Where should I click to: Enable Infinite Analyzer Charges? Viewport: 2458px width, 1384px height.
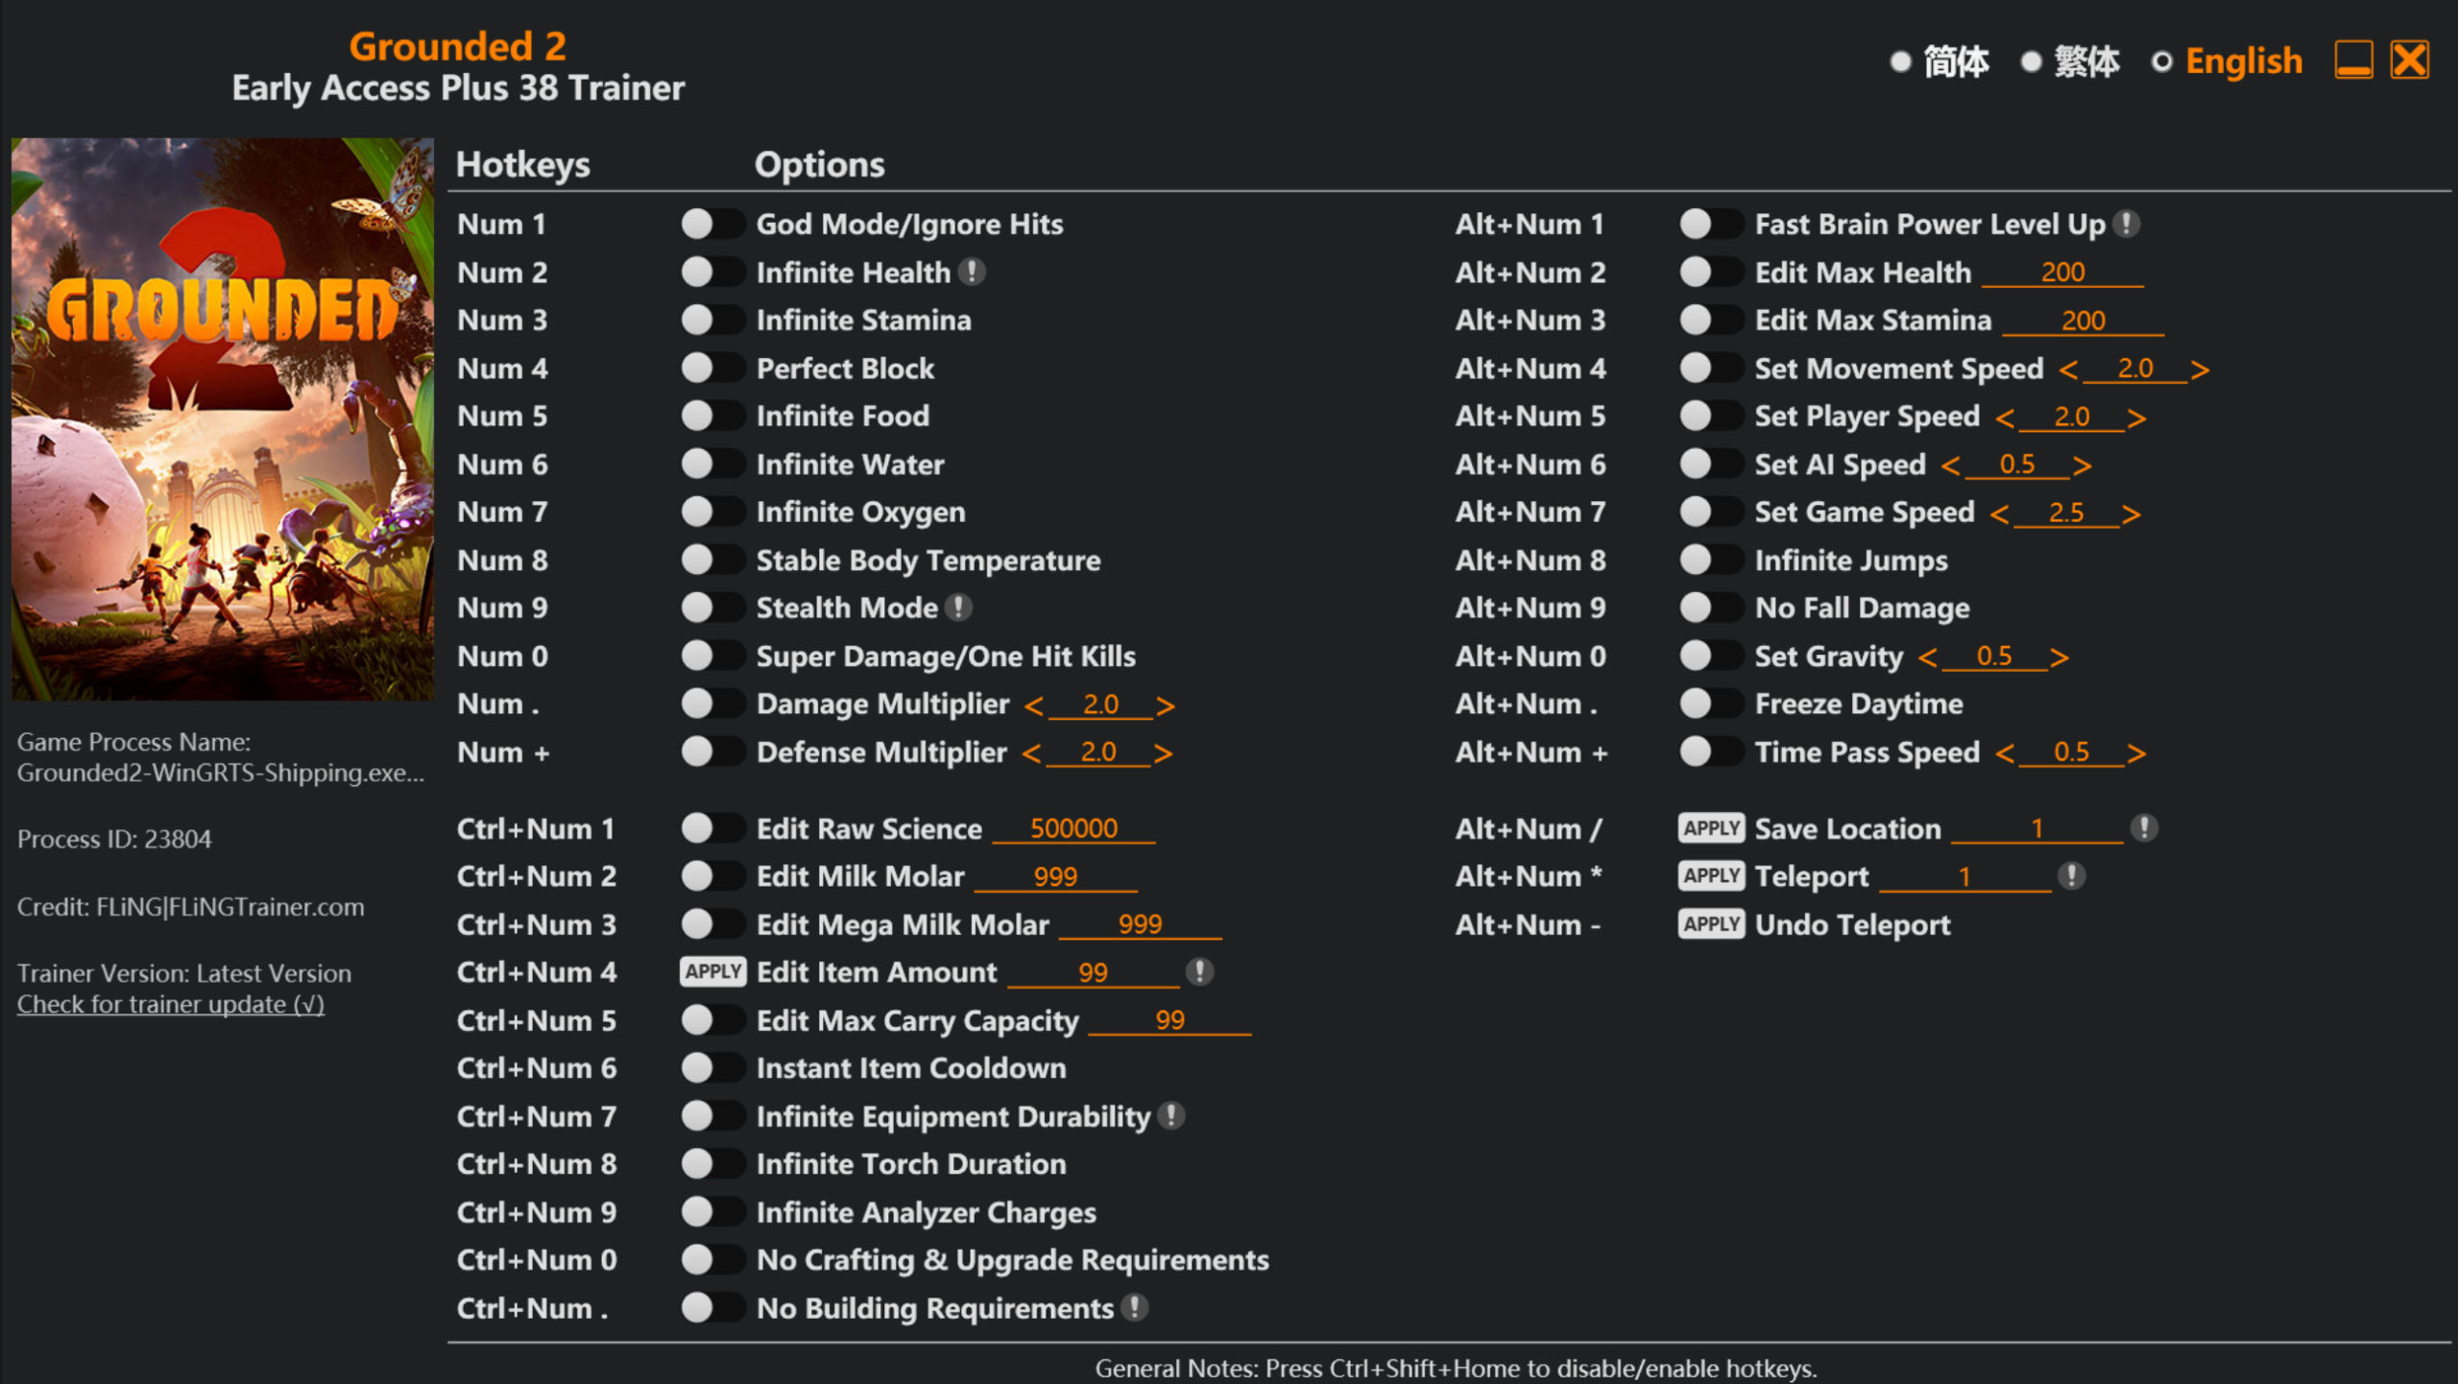coord(712,1211)
